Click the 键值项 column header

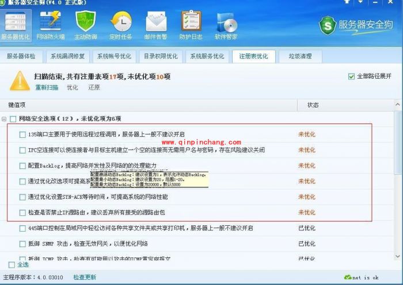pyautogui.click(x=17, y=105)
